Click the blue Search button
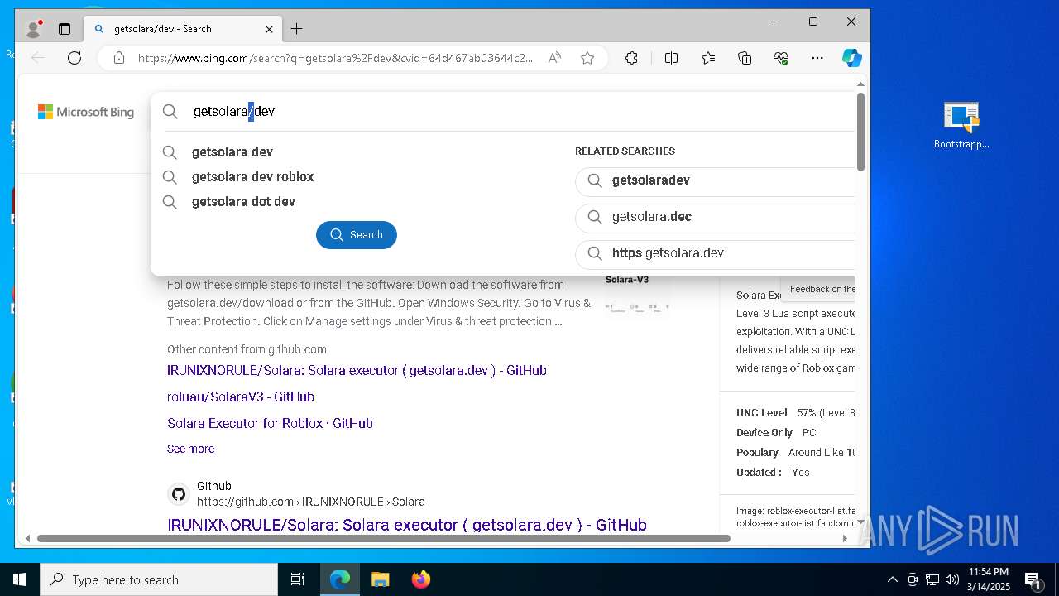Screen dimensions: 1059x596 coord(357,235)
